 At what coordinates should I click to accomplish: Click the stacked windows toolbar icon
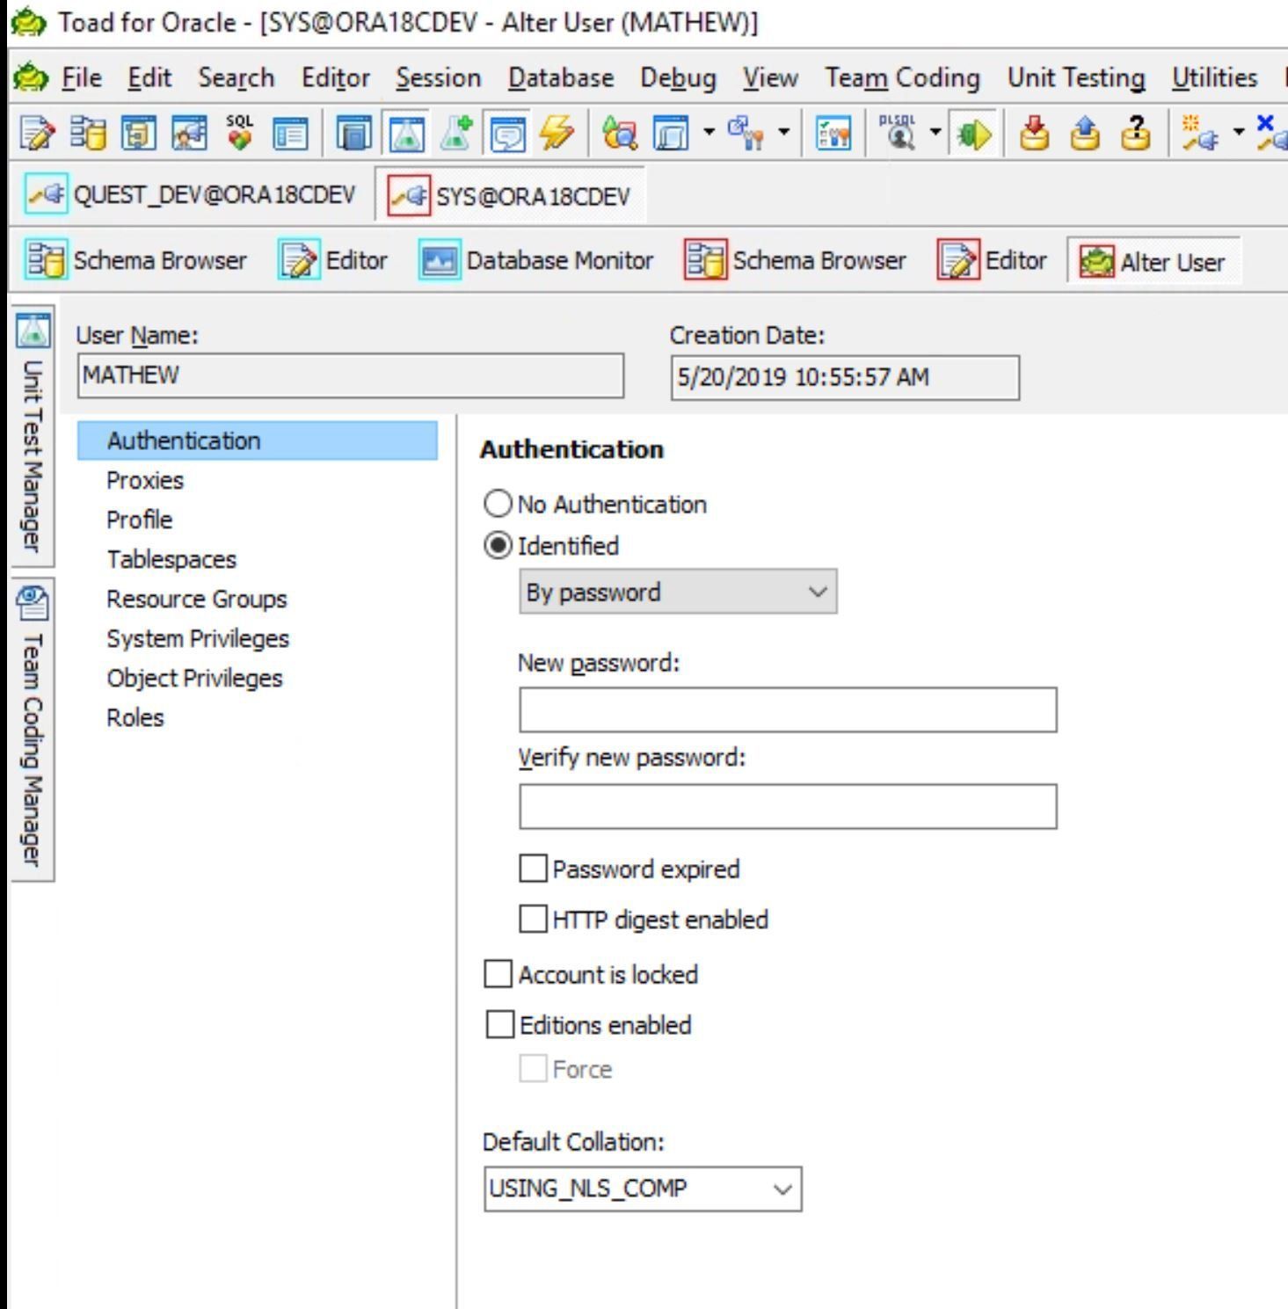click(353, 134)
